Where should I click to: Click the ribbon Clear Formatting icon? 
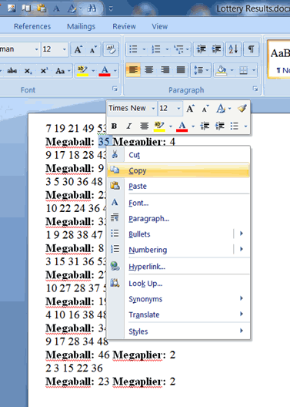click(x=111, y=49)
